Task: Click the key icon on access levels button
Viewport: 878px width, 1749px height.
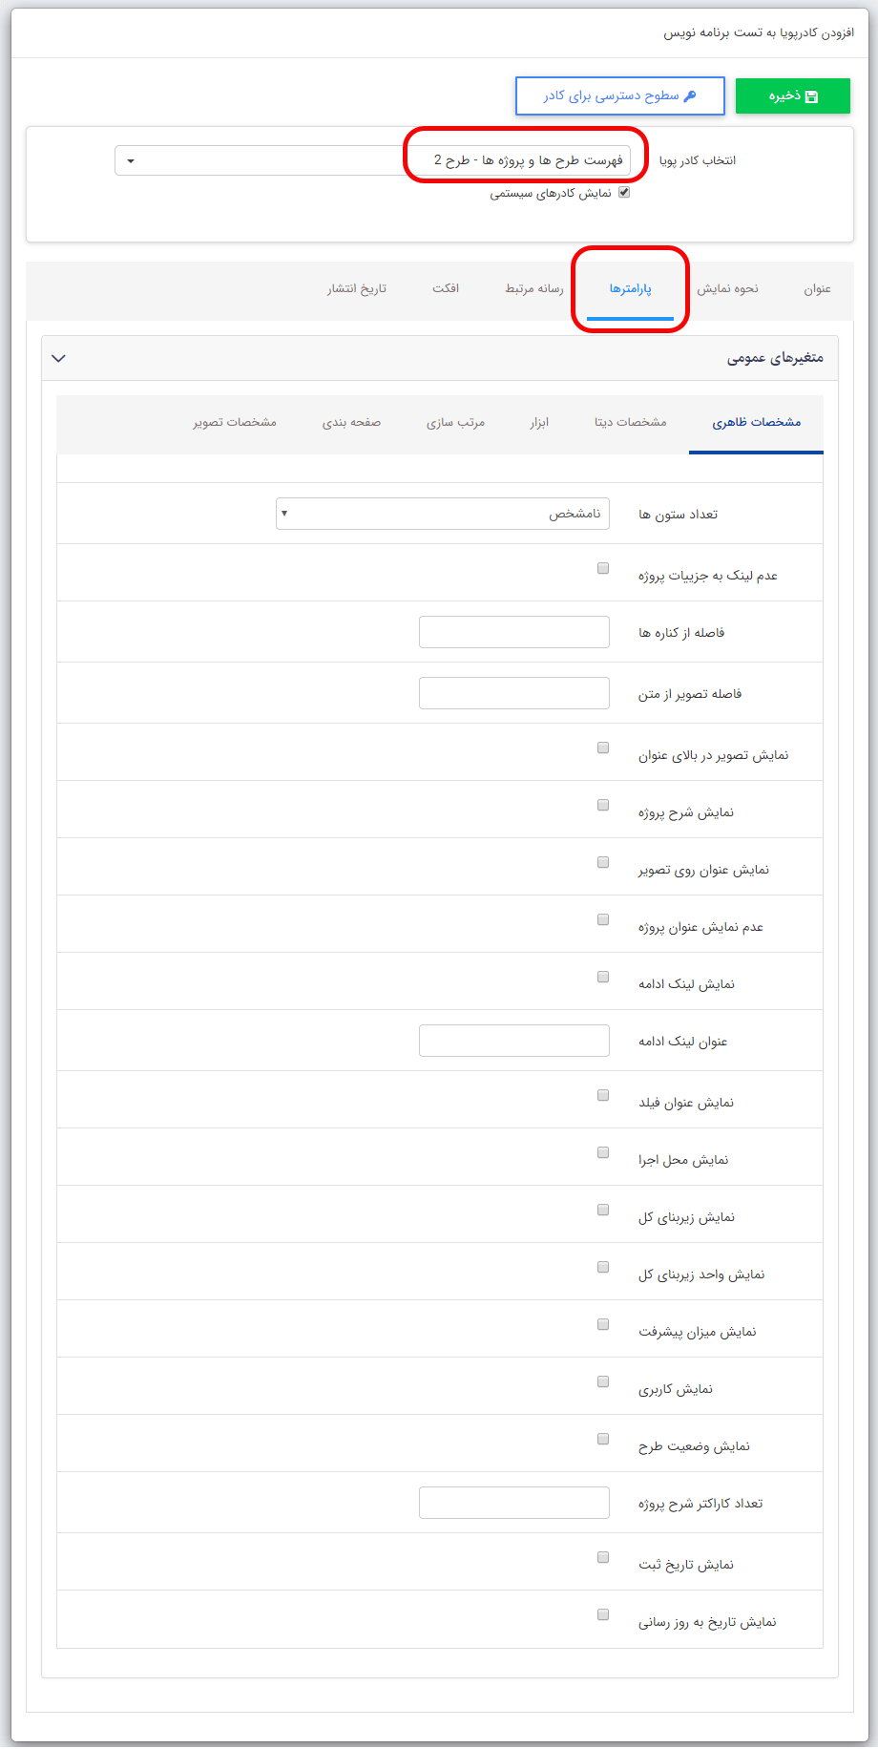Action: click(x=689, y=95)
